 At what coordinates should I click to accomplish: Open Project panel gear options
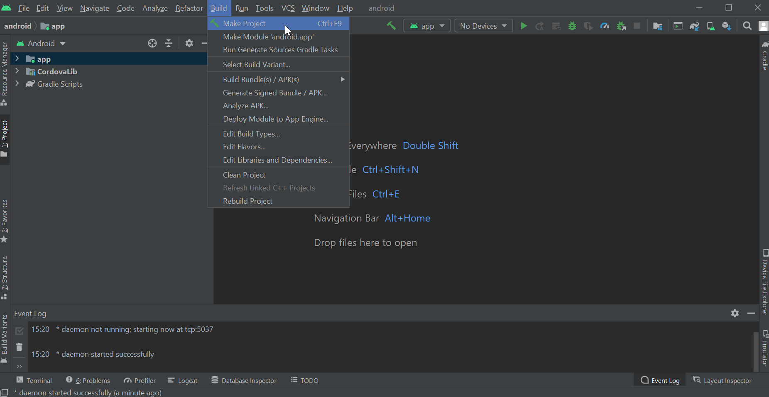[x=189, y=43]
